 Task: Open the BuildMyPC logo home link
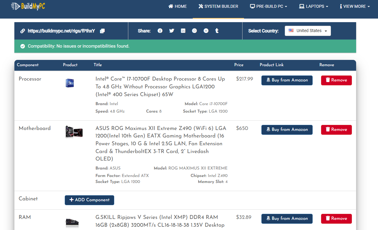tap(28, 6)
